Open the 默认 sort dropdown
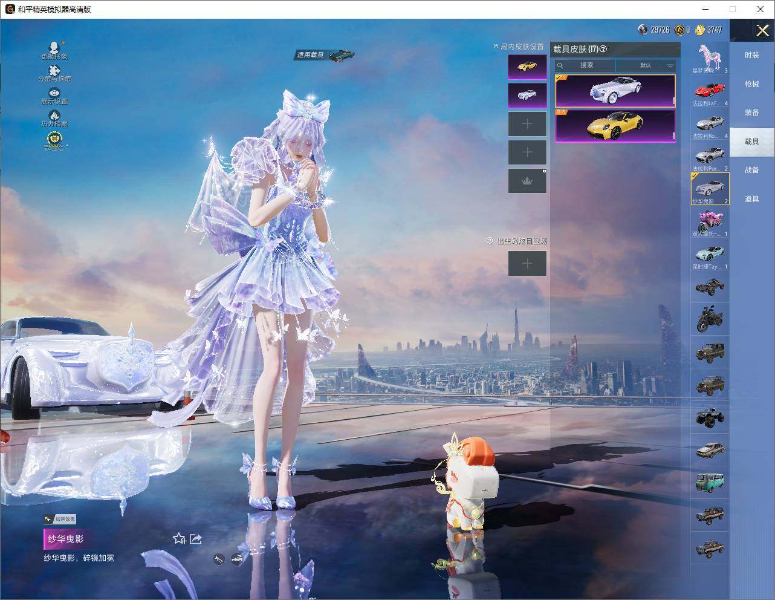The width and height of the screenshot is (775, 600). point(646,65)
